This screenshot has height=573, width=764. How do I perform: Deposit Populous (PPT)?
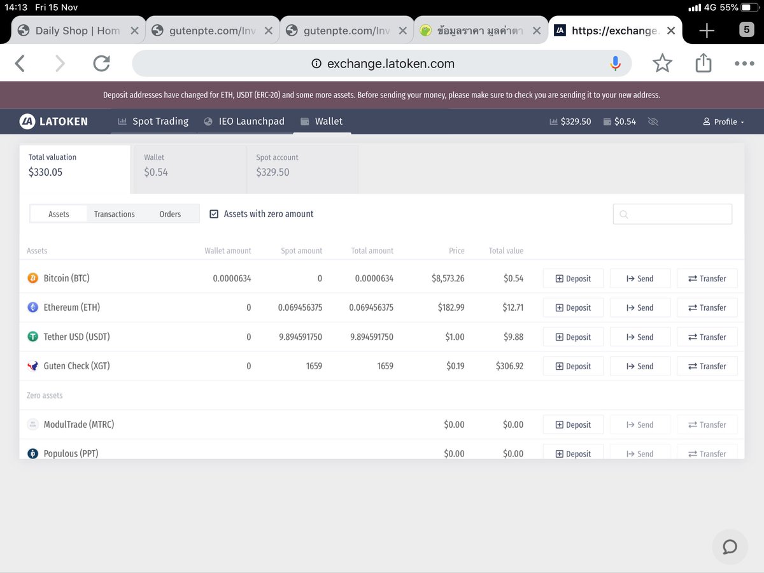click(x=573, y=453)
